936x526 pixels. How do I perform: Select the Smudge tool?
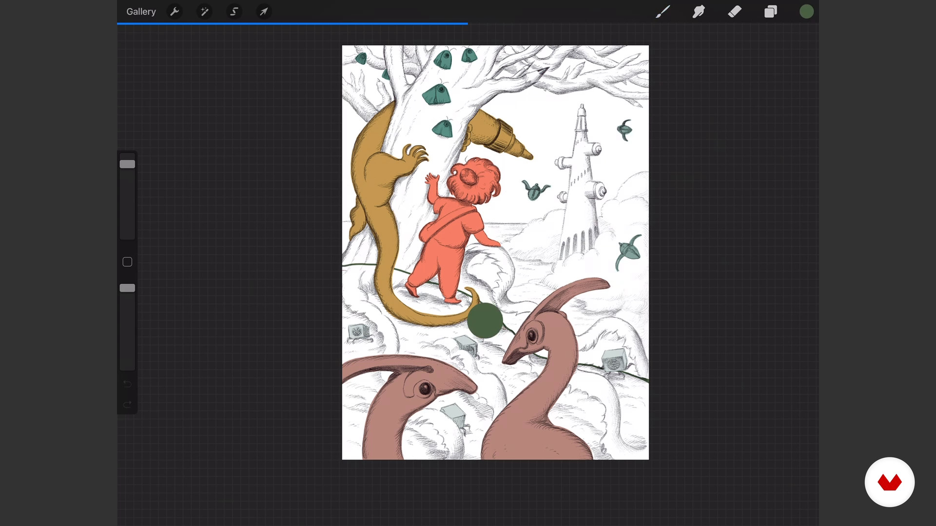pyautogui.click(x=699, y=12)
